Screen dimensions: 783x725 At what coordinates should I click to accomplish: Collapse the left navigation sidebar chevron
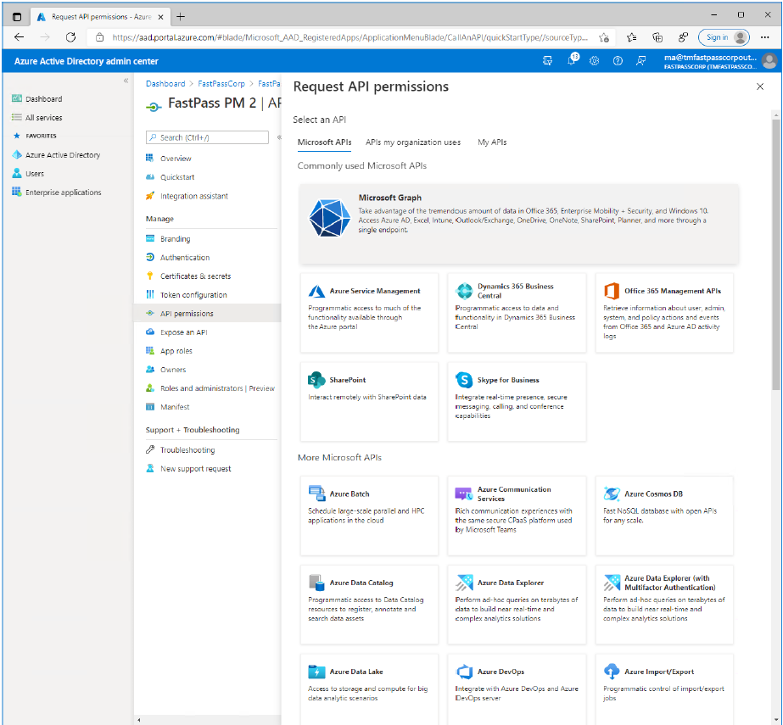pyautogui.click(x=126, y=81)
